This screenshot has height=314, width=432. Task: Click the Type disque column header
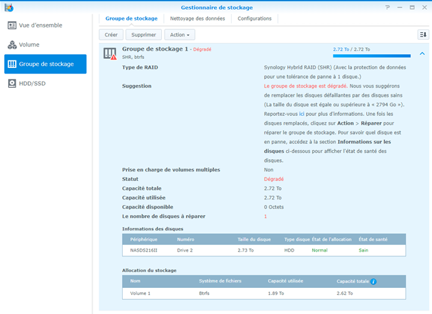(297, 239)
